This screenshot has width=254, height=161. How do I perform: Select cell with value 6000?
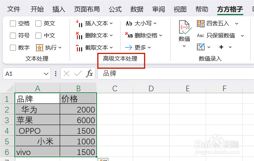tap(78, 120)
